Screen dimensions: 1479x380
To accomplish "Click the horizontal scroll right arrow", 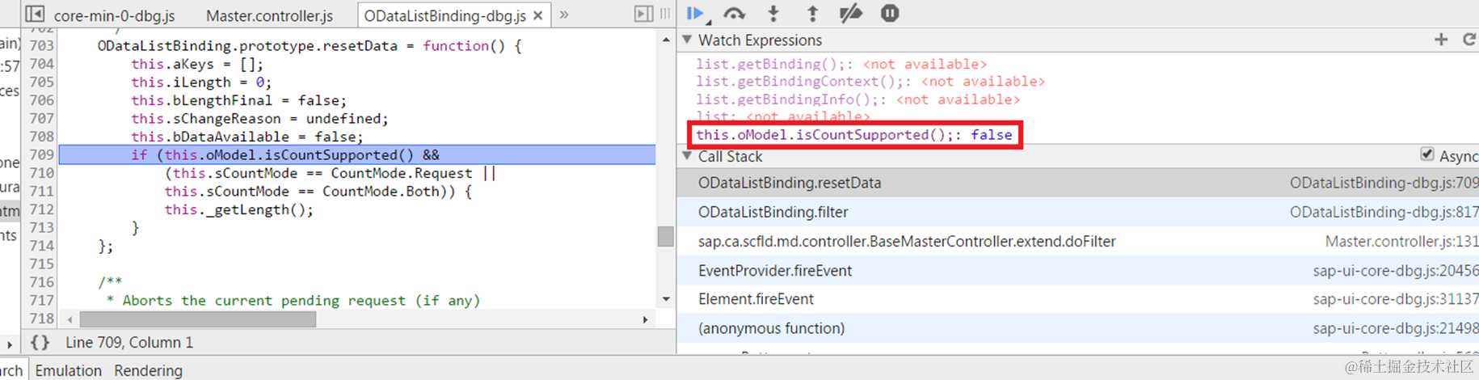I will 645,319.
